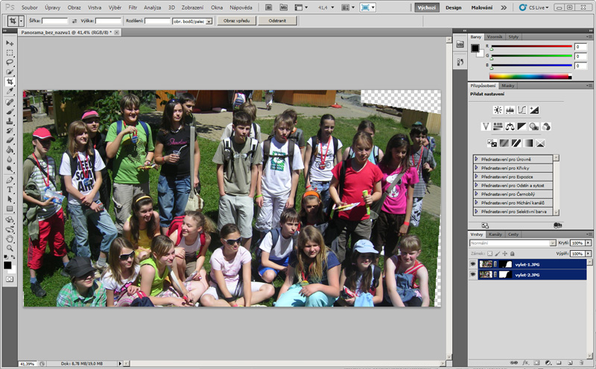This screenshot has height=369, width=596.
Task: Select the Spot Healing Brush tool
Action: coord(10,103)
